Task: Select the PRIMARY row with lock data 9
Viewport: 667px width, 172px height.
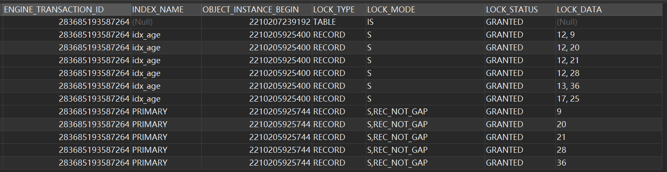Action: (x=335, y=111)
